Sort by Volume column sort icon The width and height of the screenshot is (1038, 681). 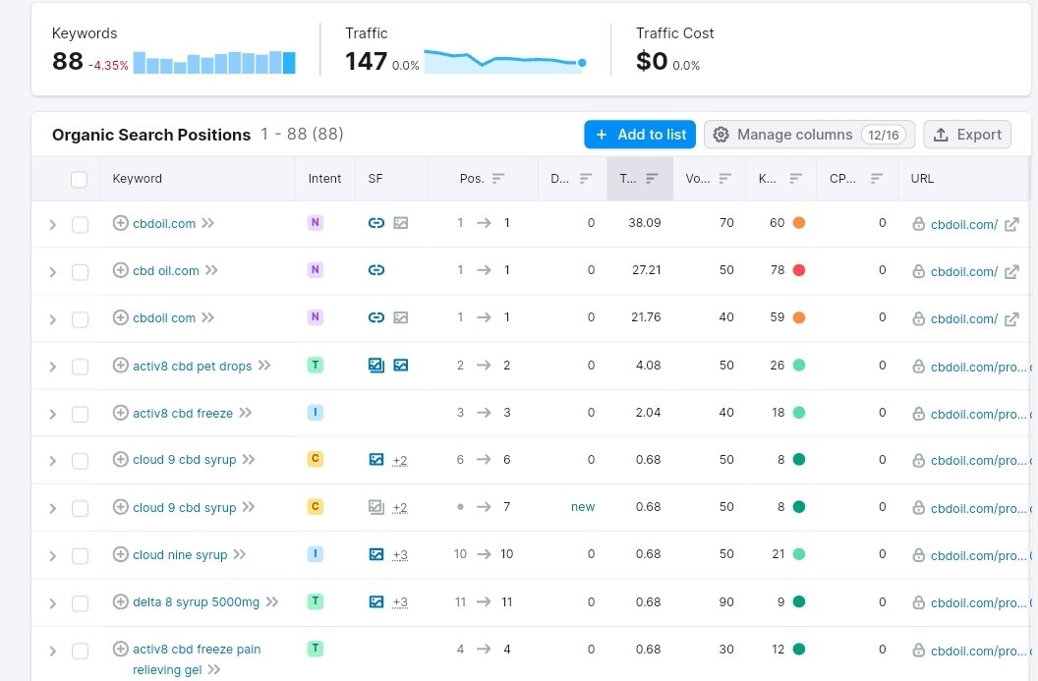[x=724, y=178]
